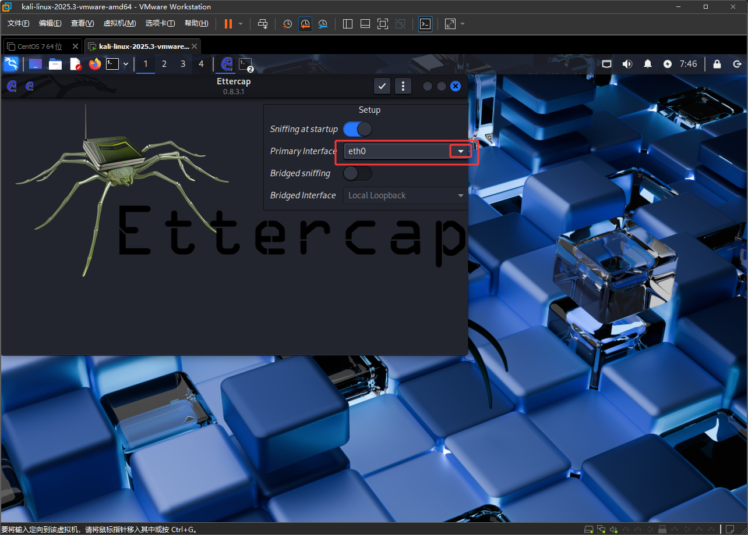This screenshot has height=535, width=748.
Task: Enter full screen mode in VMware toolbar
Action: (383, 24)
